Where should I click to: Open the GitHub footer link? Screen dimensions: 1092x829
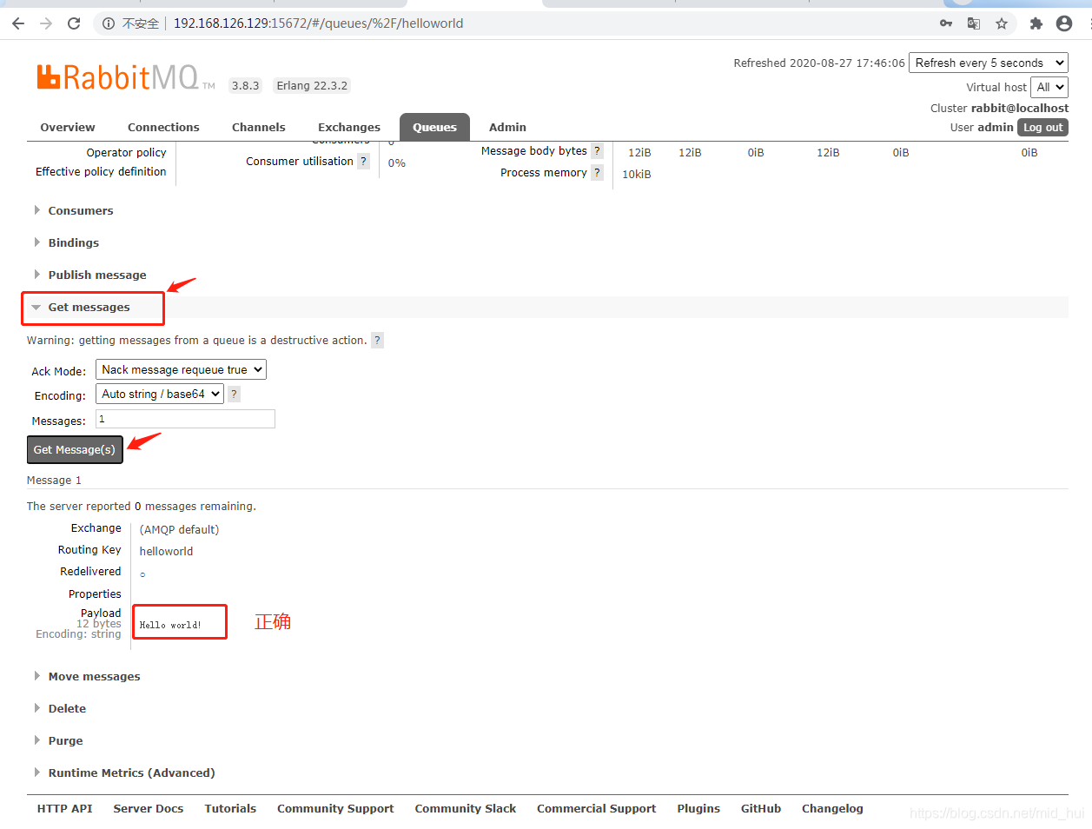pos(761,808)
